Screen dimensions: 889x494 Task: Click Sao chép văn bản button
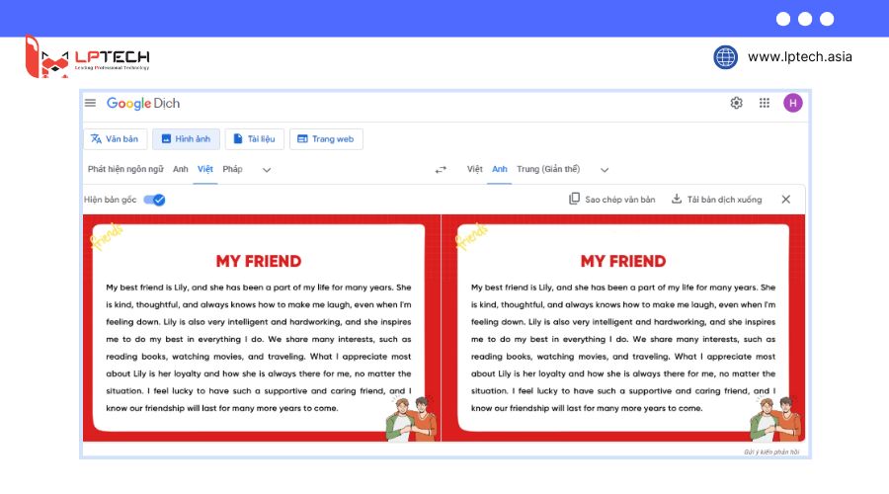[611, 200]
